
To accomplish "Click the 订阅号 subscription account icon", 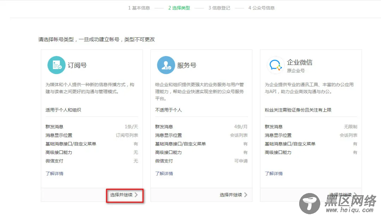I will point(56,65).
